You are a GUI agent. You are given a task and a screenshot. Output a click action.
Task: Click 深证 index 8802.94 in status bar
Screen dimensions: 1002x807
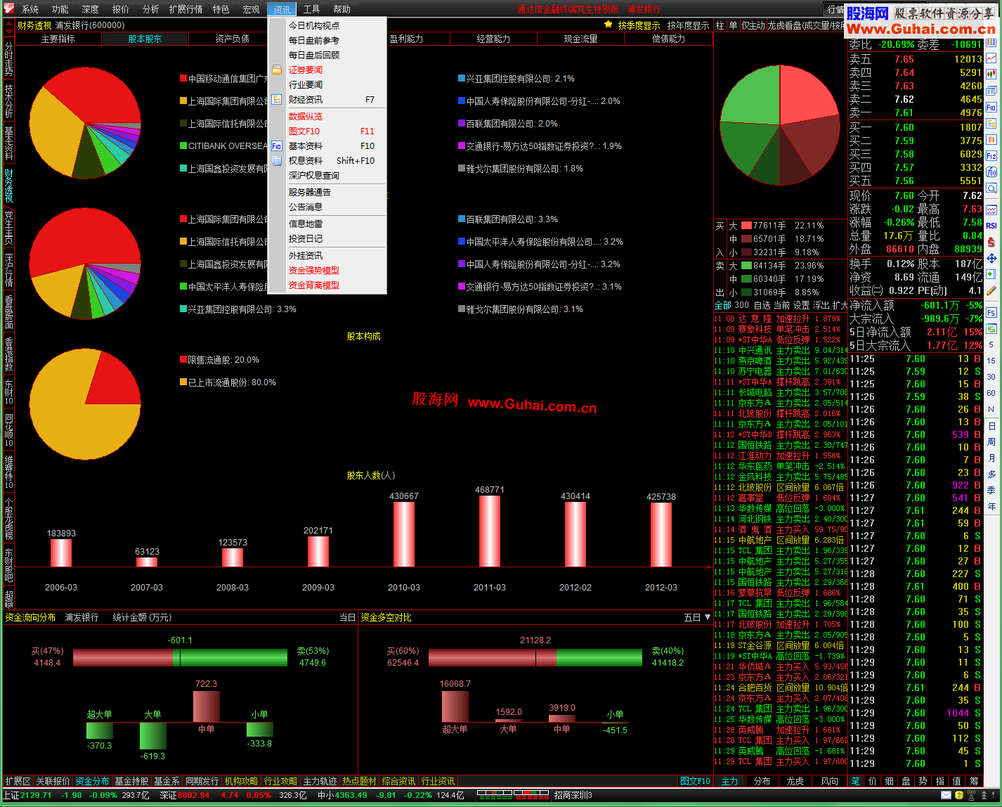coord(185,796)
